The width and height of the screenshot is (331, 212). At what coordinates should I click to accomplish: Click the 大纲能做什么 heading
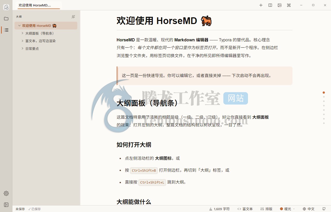click(x=134, y=202)
